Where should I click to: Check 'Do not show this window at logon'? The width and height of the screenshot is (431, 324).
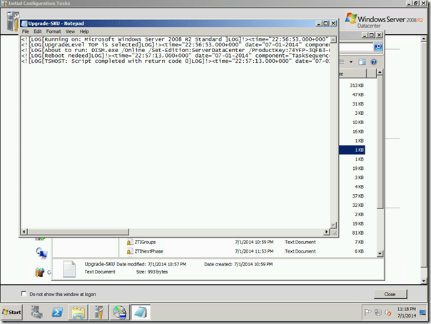tap(25, 294)
